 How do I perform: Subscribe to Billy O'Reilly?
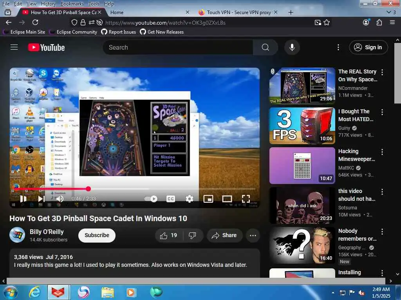click(97, 235)
